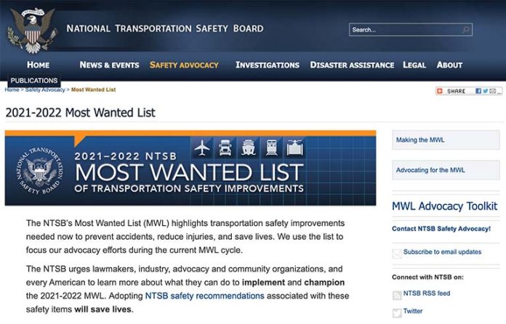Click Subscribe to email updates
Screen dimensions: 506x324
pyautogui.click(x=443, y=252)
